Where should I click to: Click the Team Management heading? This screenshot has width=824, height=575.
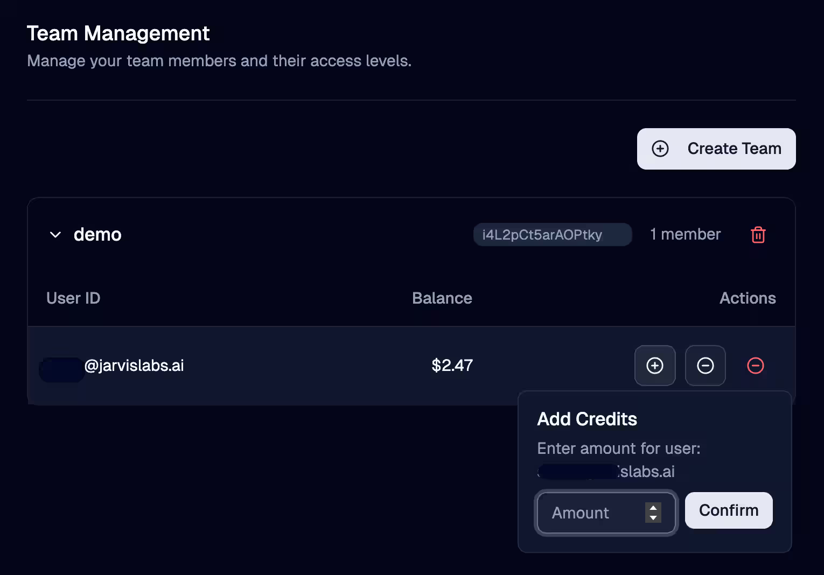click(x=118, y=33)
